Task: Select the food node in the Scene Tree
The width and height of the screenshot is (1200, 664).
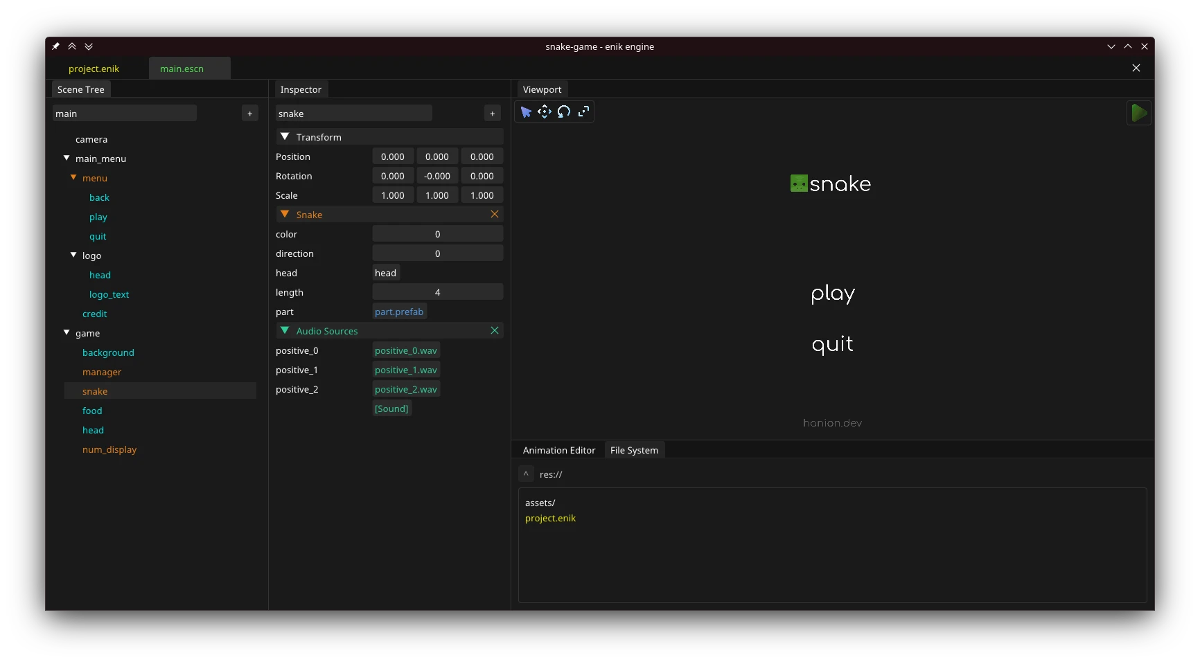Action: [92, 411]
